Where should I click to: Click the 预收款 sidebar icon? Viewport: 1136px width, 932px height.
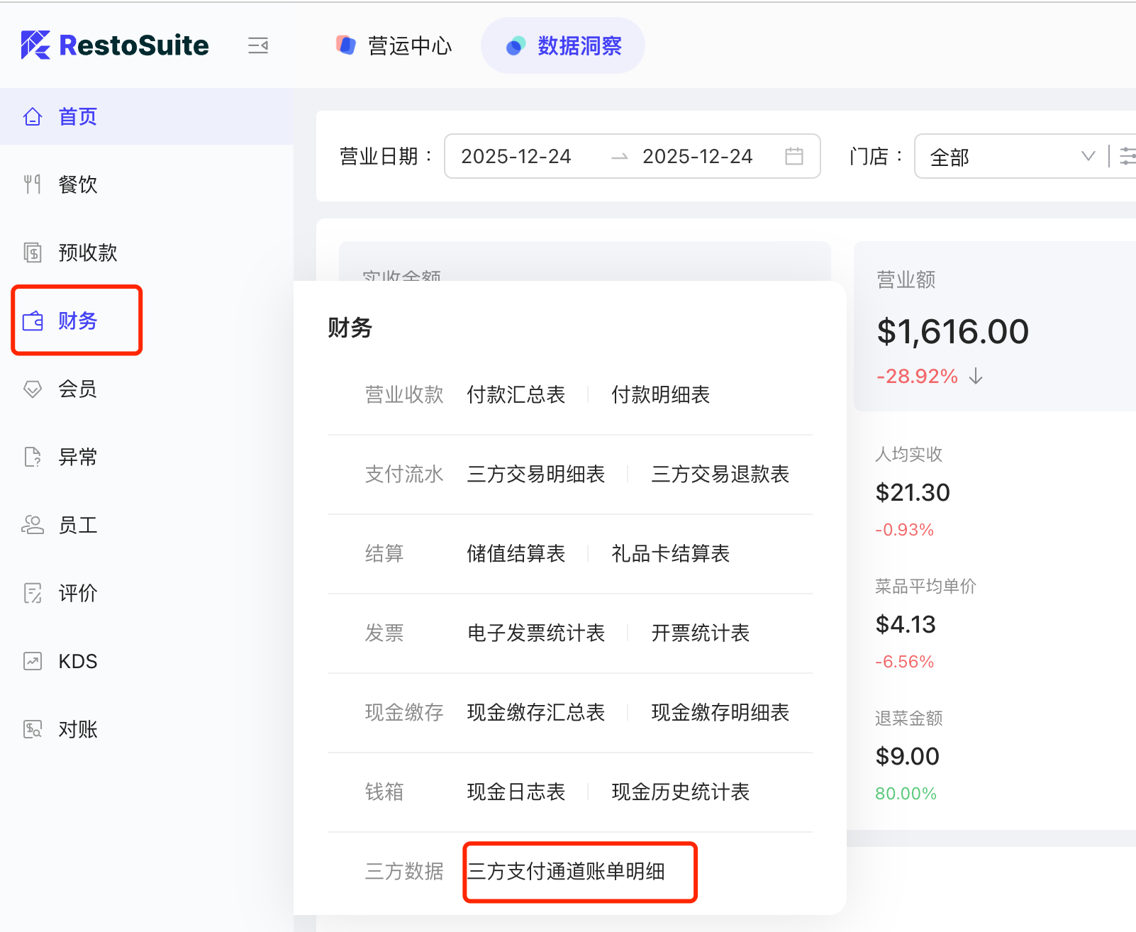pyautogui.click(x=33, y=253)
